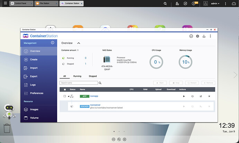
Task: Open the external devices sync icon
Action: click(185, 3)
